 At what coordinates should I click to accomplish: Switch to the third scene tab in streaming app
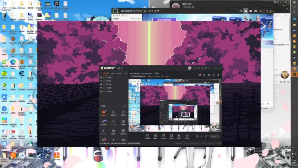[119, 73]
